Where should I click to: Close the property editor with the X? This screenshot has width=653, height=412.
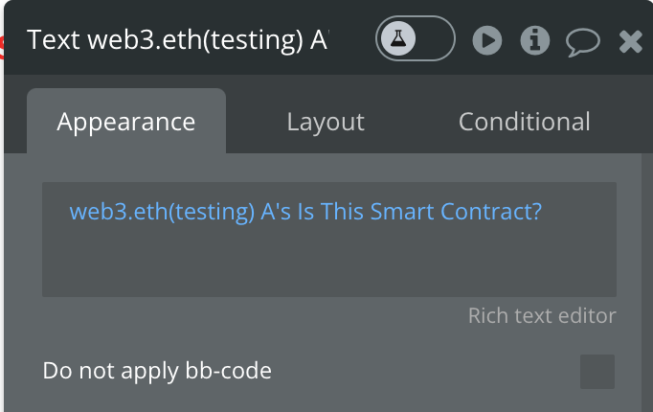click(x=631, y=41)
